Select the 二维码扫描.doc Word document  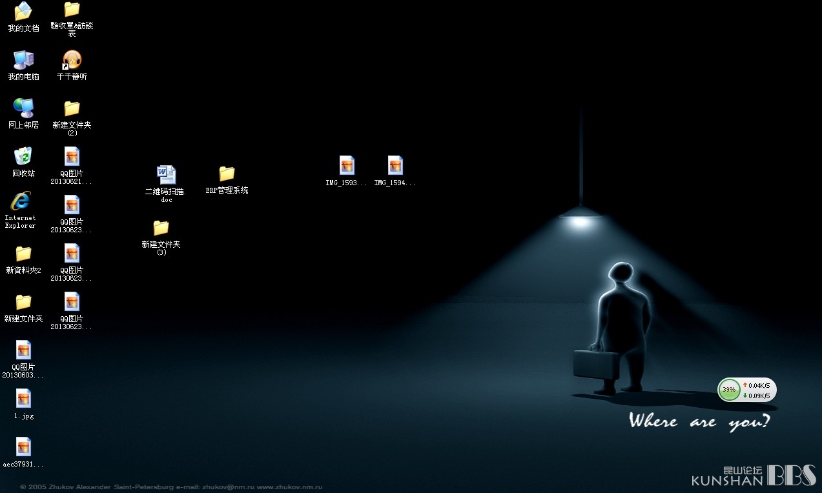(x=166, y=175)
